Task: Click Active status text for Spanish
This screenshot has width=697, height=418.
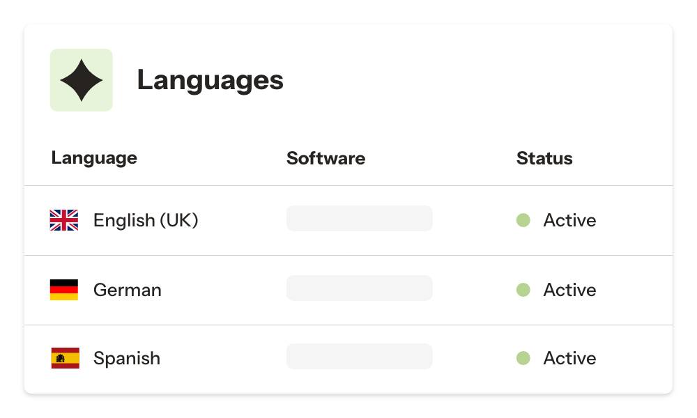Action: (569, 358)
